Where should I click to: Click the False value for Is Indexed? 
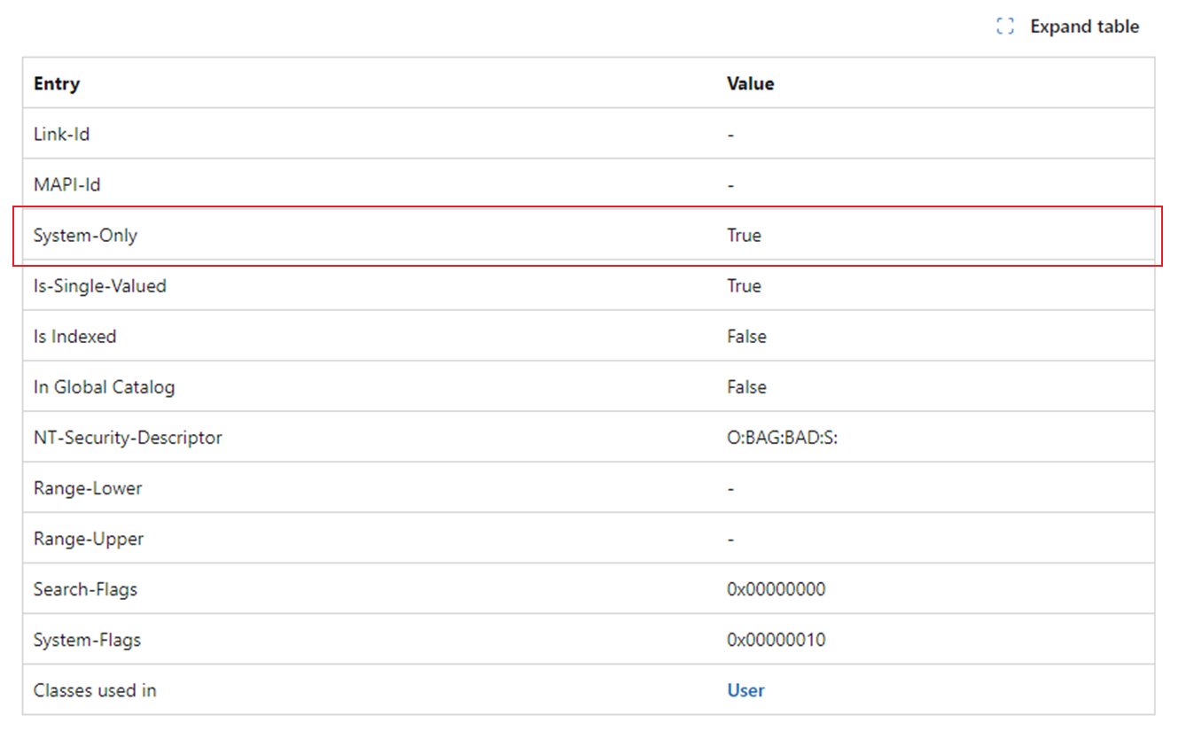coord(745,336)
